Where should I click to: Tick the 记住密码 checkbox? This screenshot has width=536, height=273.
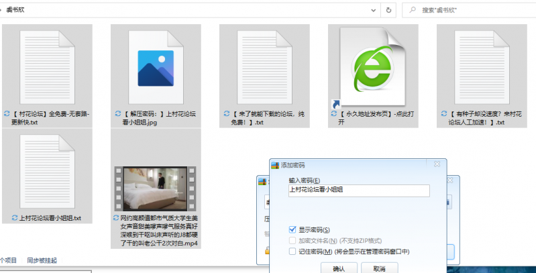pyautogui.click(x=292, y=252)
